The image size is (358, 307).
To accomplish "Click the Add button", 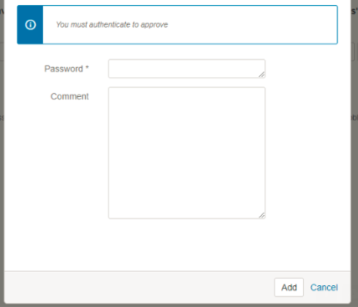I will pyautogui.click(x=289, y=287).
